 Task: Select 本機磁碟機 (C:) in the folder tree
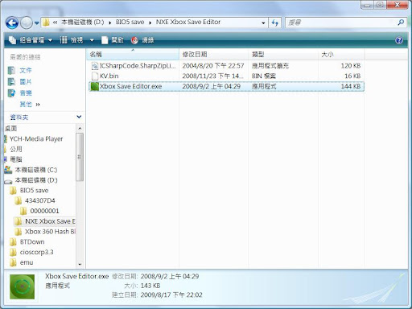coord(36,170)
